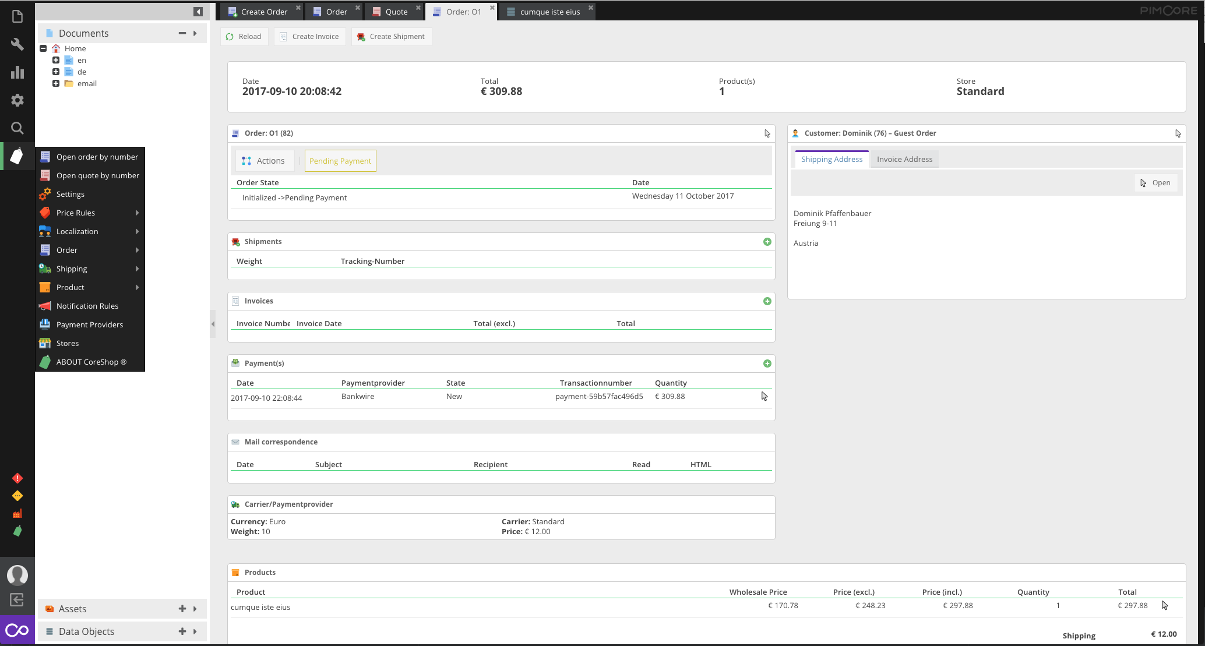Click the Pending Payment state button
This screenshot has height=646, width=1205.
click(340, 161)
